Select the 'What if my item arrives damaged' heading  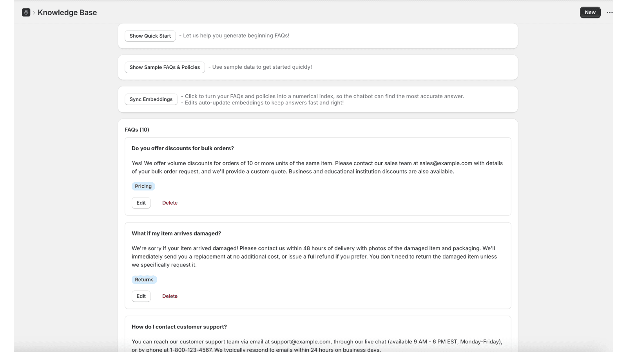click(176, 233)
